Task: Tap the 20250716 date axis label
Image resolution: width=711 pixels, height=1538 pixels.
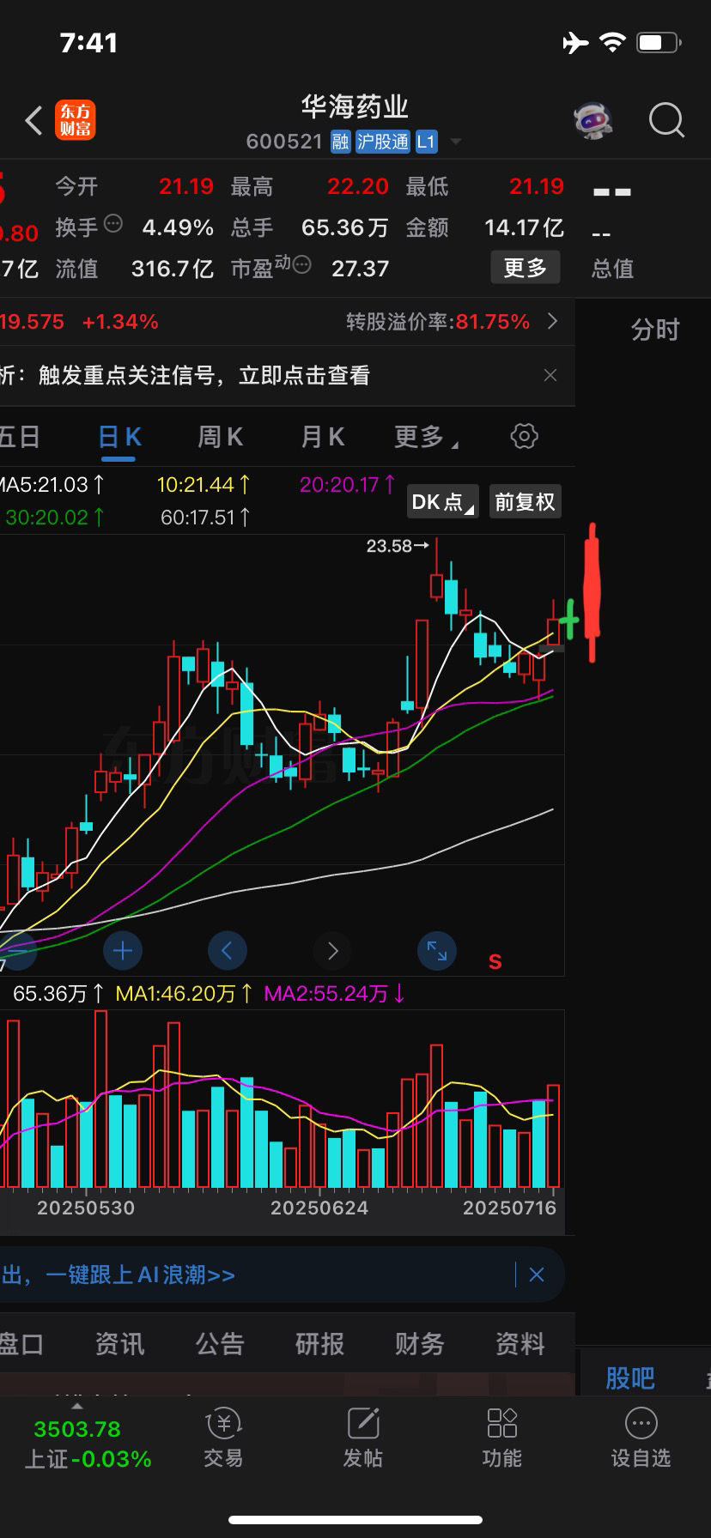Action: (x=510, y=1208)
